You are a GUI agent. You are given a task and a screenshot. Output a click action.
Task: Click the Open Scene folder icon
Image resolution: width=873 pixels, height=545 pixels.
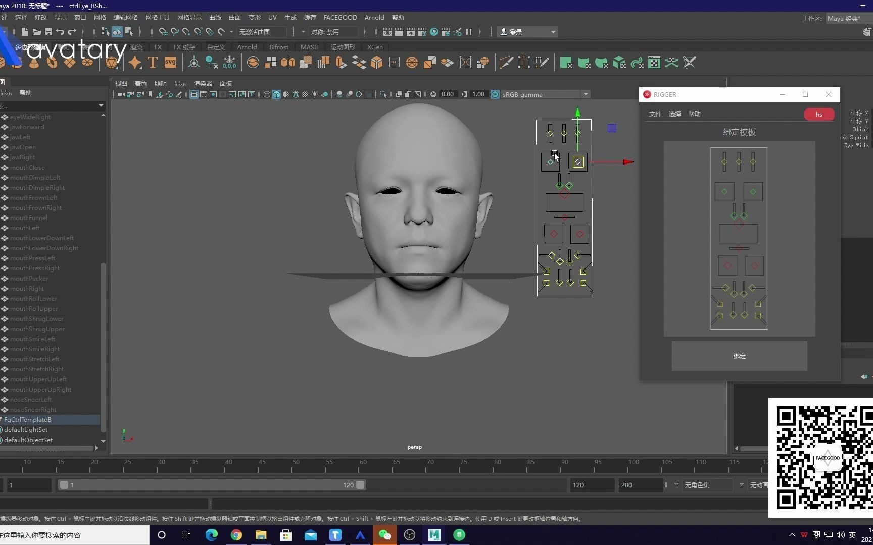[x=36, y=32]
